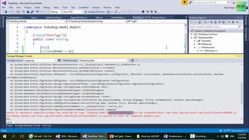Open the 110 % zoom dropdown
The image size is (249, 140).
click(16, 122)
